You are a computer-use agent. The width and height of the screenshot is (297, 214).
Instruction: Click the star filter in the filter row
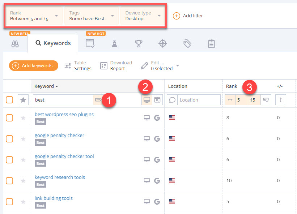click(23, 100)
